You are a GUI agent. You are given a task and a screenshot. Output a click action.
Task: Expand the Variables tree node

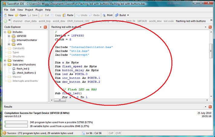[x=5, y=60]
